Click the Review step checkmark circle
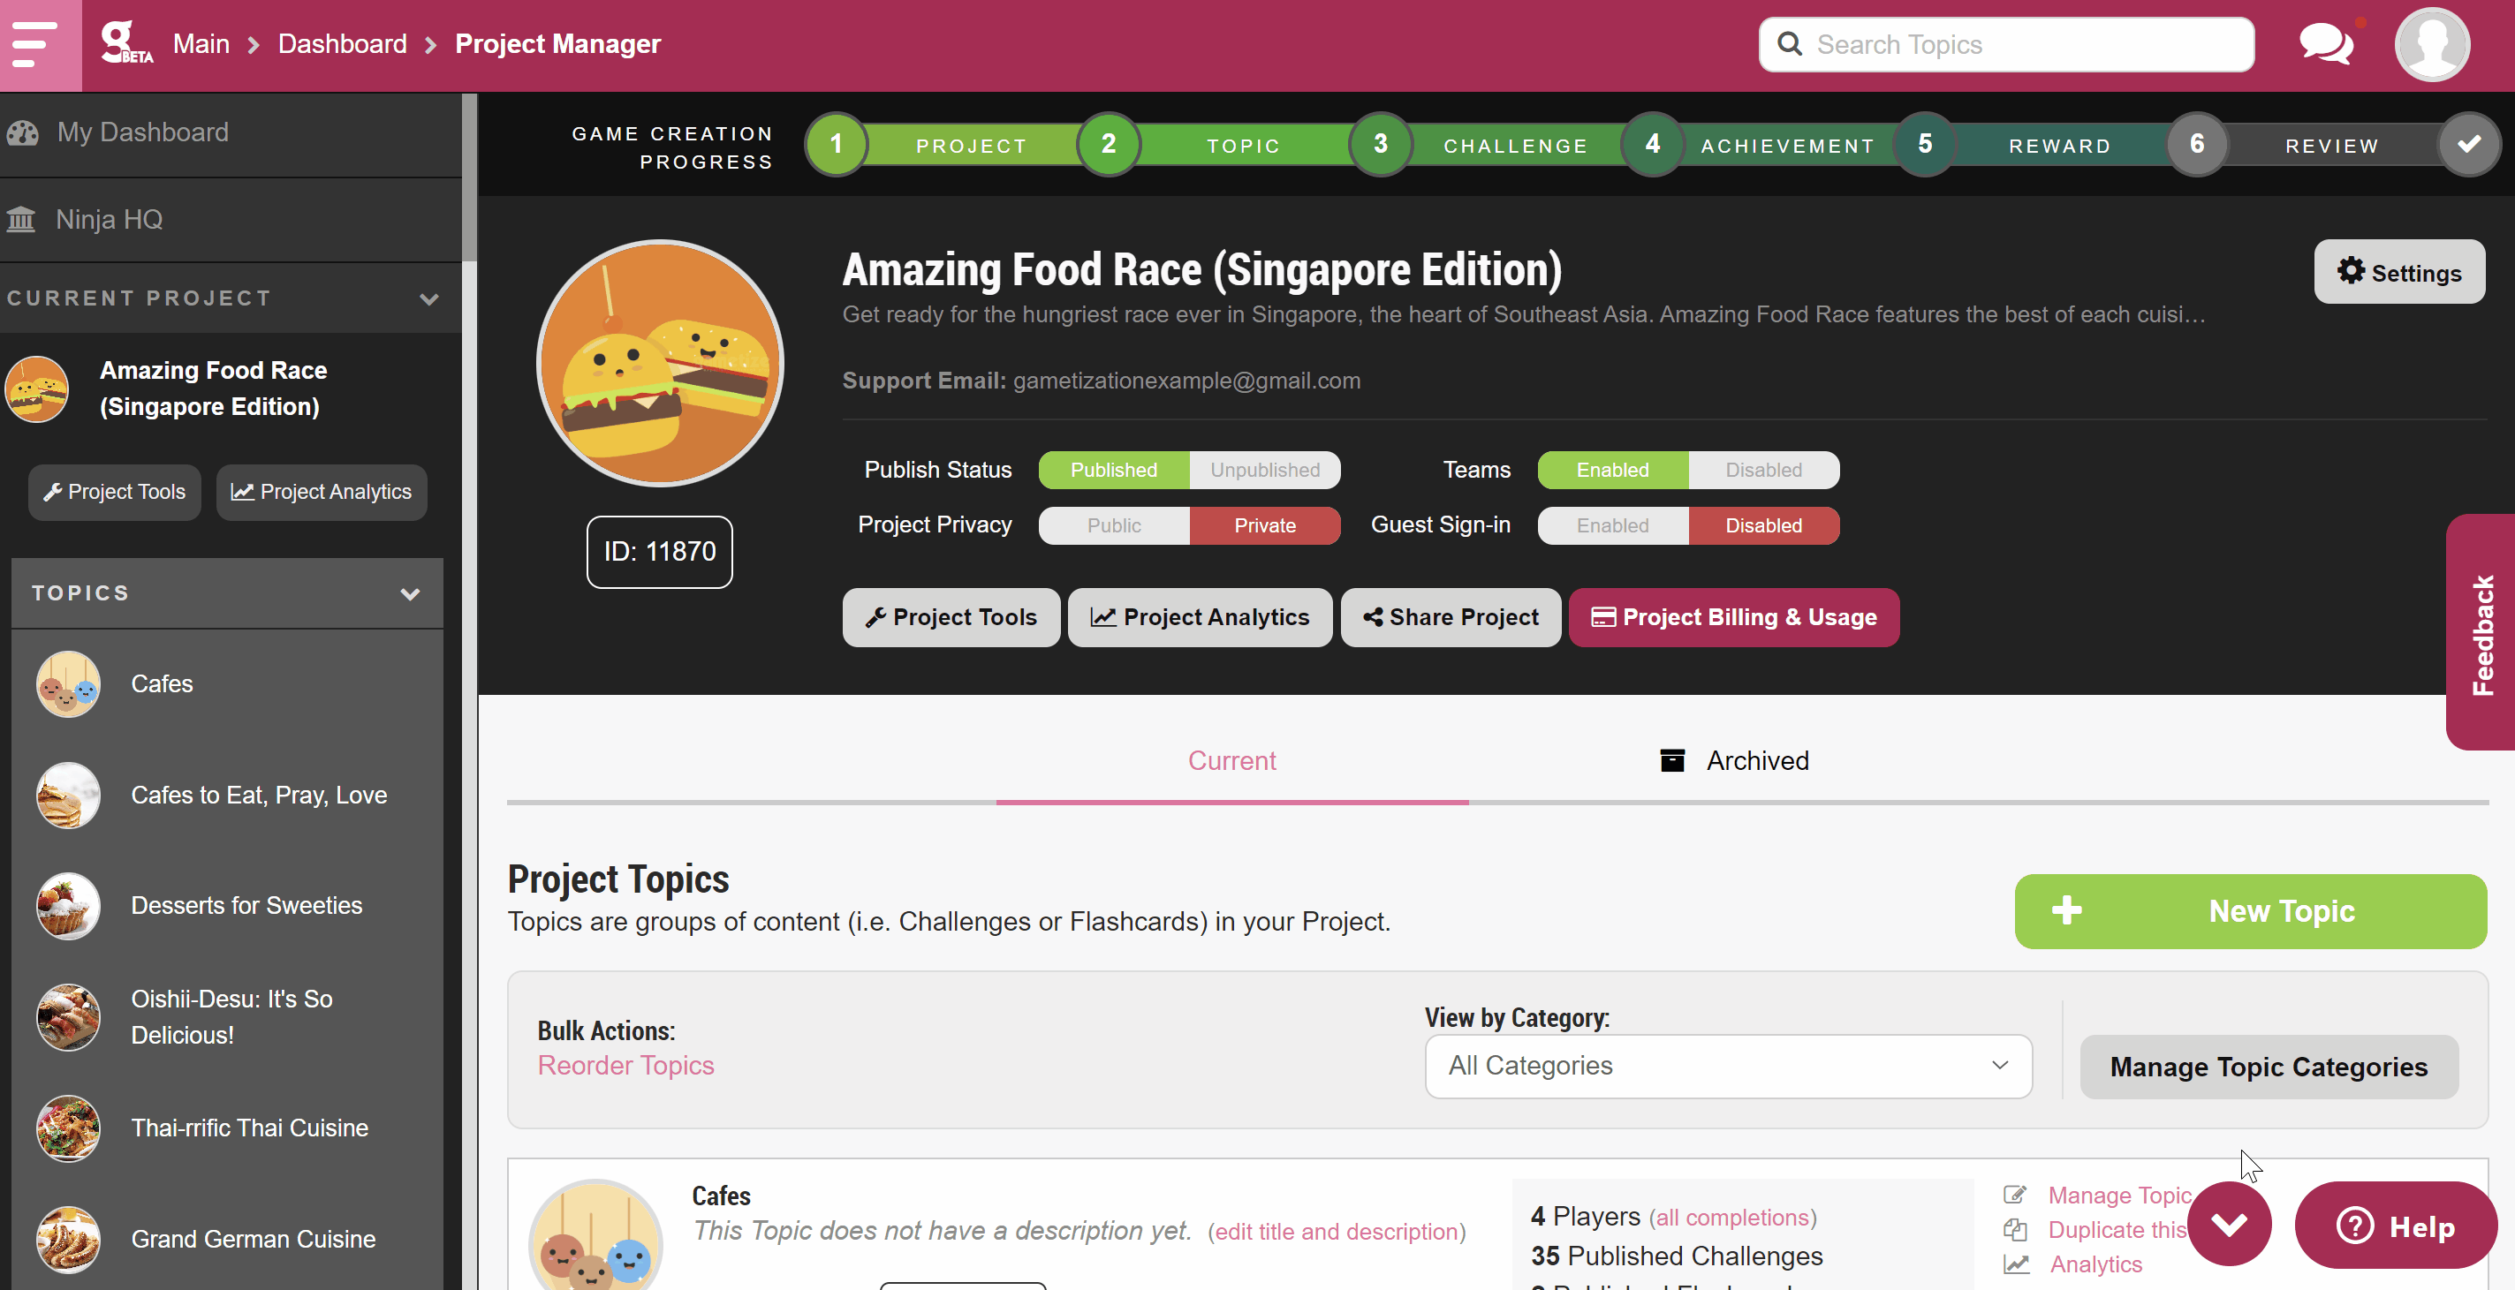Image resolution: width=2515 pixels, height=1290 pixels. click(2469, 145)
